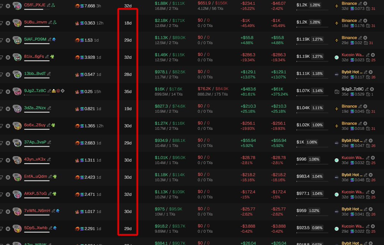Open wallet C5fF...PXJE
Viewport: 384px width, 245px height.
click(35, 5)
